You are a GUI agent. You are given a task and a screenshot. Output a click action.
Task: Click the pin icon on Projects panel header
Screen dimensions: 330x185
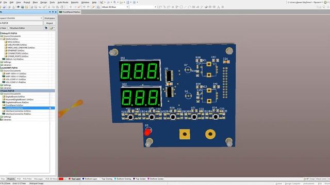click(53, 12)
